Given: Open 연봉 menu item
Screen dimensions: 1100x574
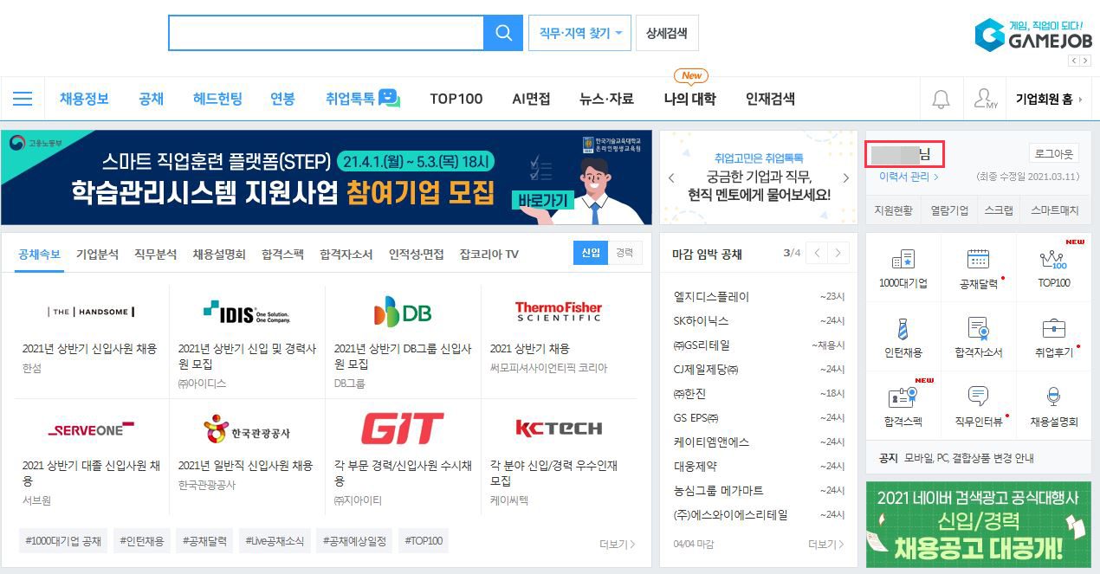Looking at the screenshot, I should (282, 99).
